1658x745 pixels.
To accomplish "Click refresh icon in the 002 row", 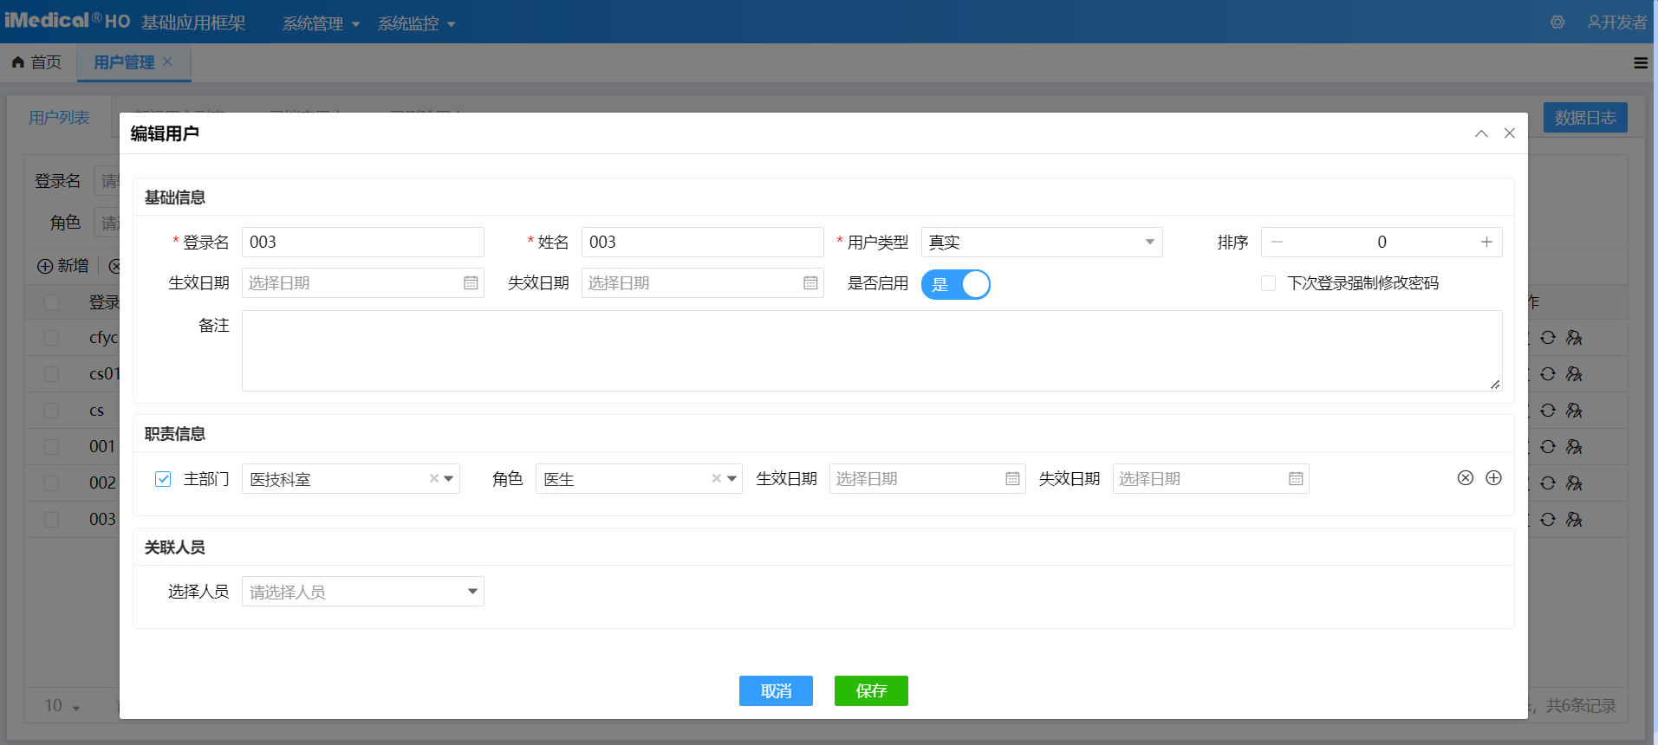I will tap(1548, 483).
